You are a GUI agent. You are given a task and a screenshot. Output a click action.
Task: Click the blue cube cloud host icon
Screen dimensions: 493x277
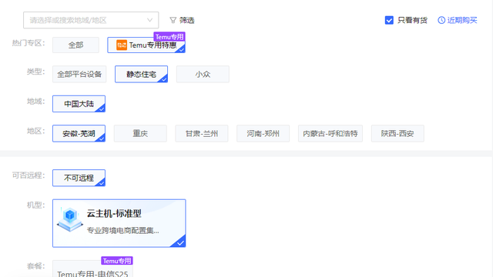[70, 219]
